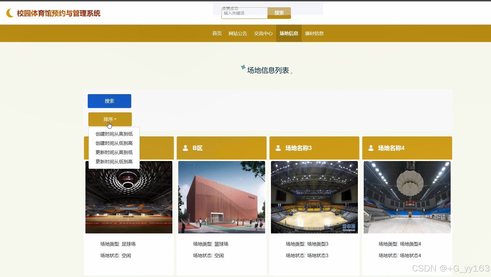
Task: Click 场地状态: 场地状态3 text
Action: (x=307, y=256)
